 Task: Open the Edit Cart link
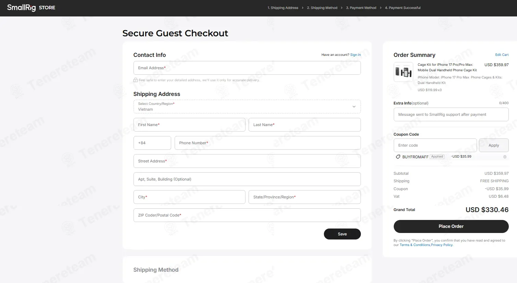[x=502, y=55]
